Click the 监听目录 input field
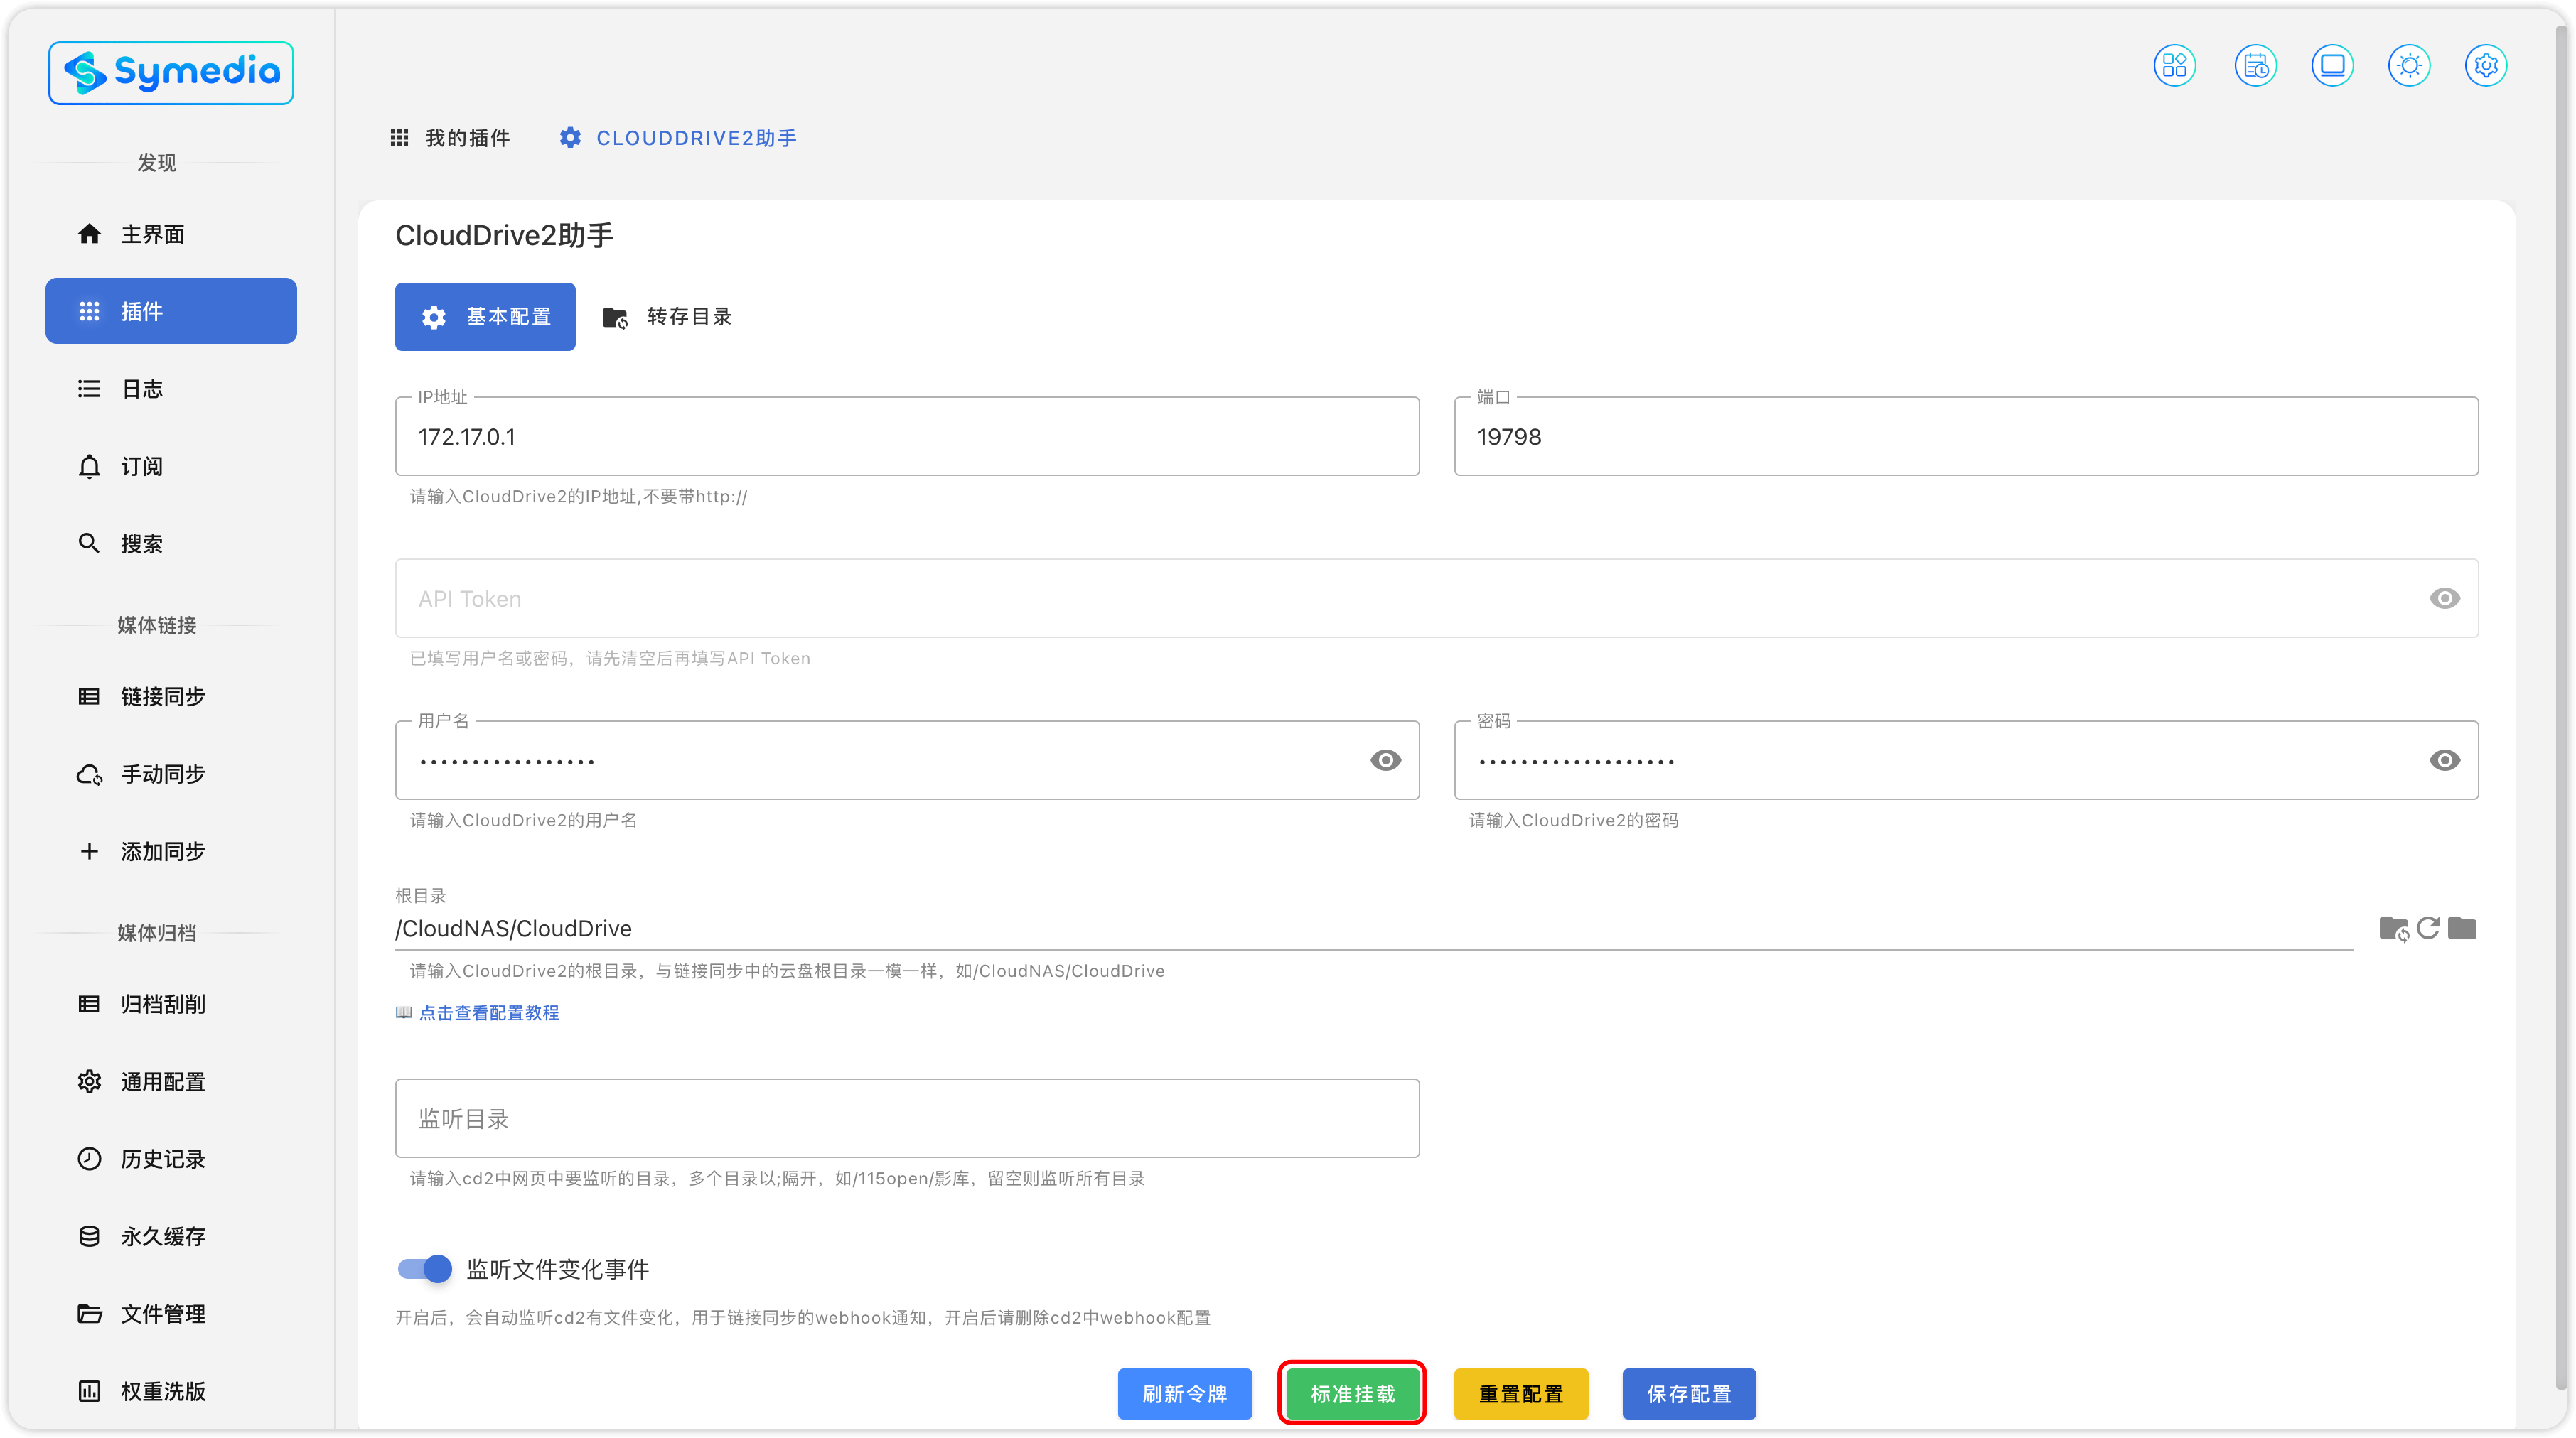Screen dimensions: 2576x1438 906,1118
